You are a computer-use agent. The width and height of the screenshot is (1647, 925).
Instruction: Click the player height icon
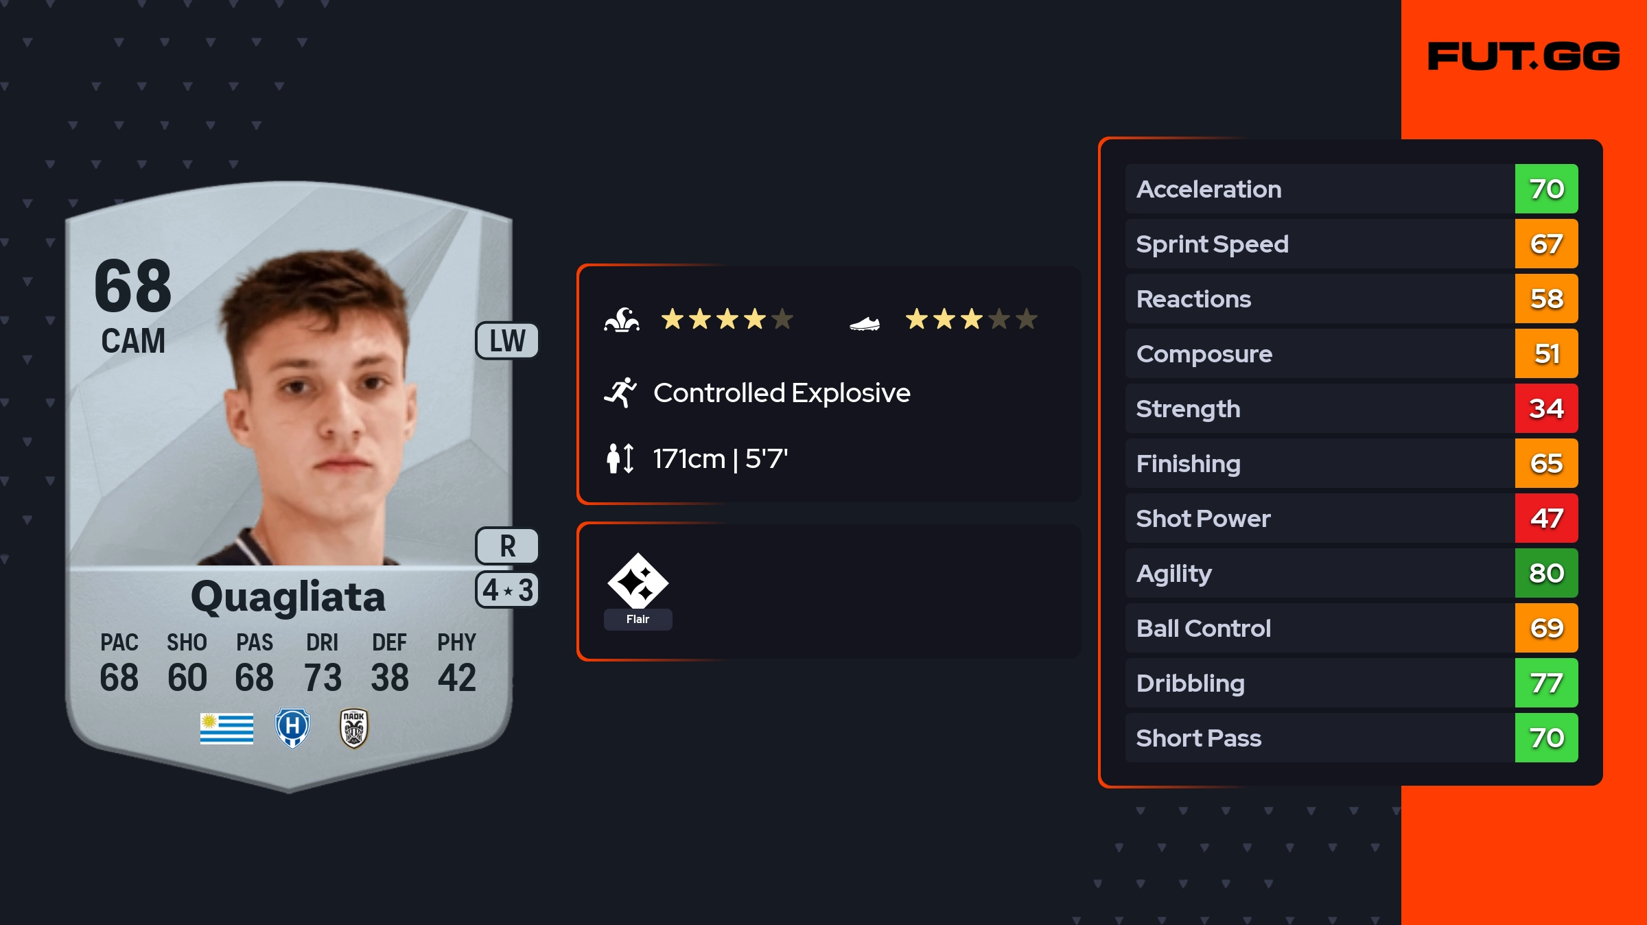pyautogui.click(x=620, y=458)
